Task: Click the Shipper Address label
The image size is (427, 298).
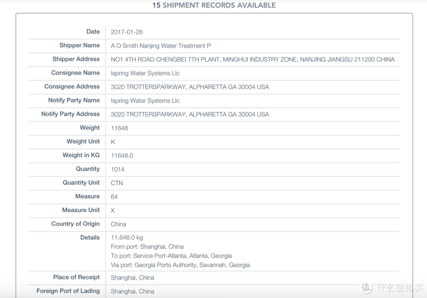Action: 76,59
